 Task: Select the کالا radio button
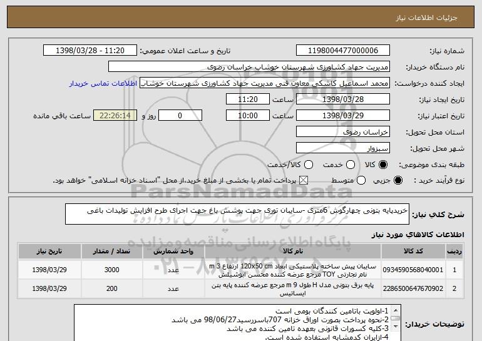coord(383,165)
